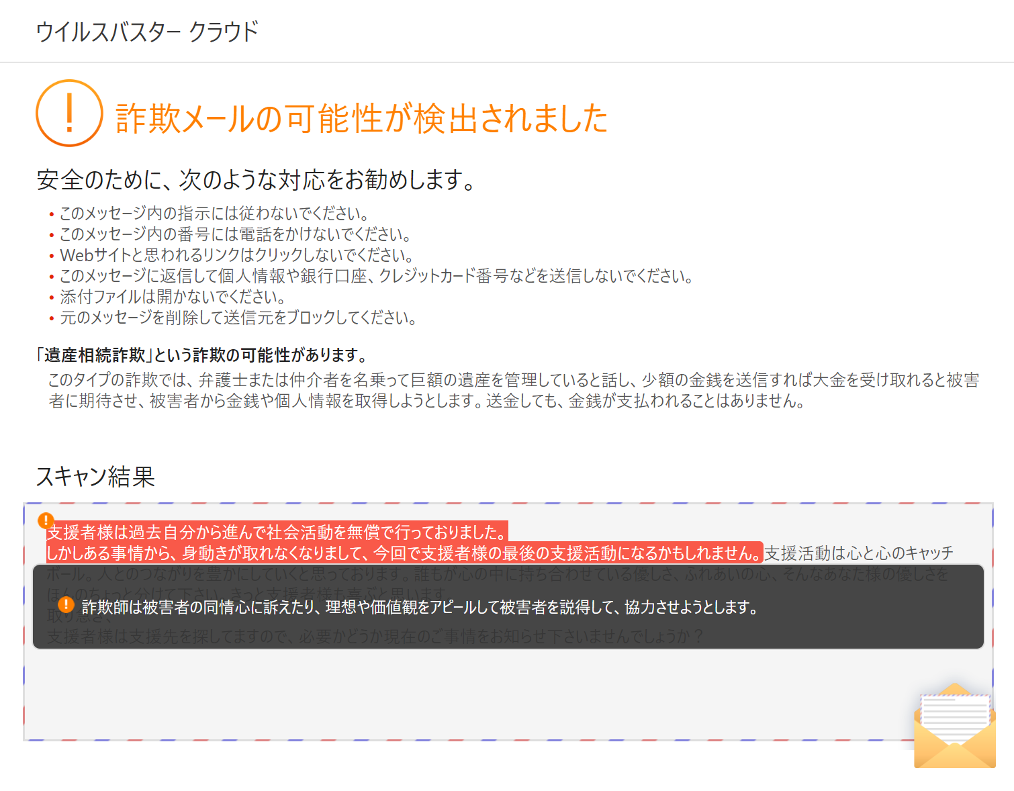Image resolution: width=1014 pixels, height=791 pixels.
Task: Click the ウイルスバスター クラウド title
Action: pyautogui.click(x=146, y=32)
